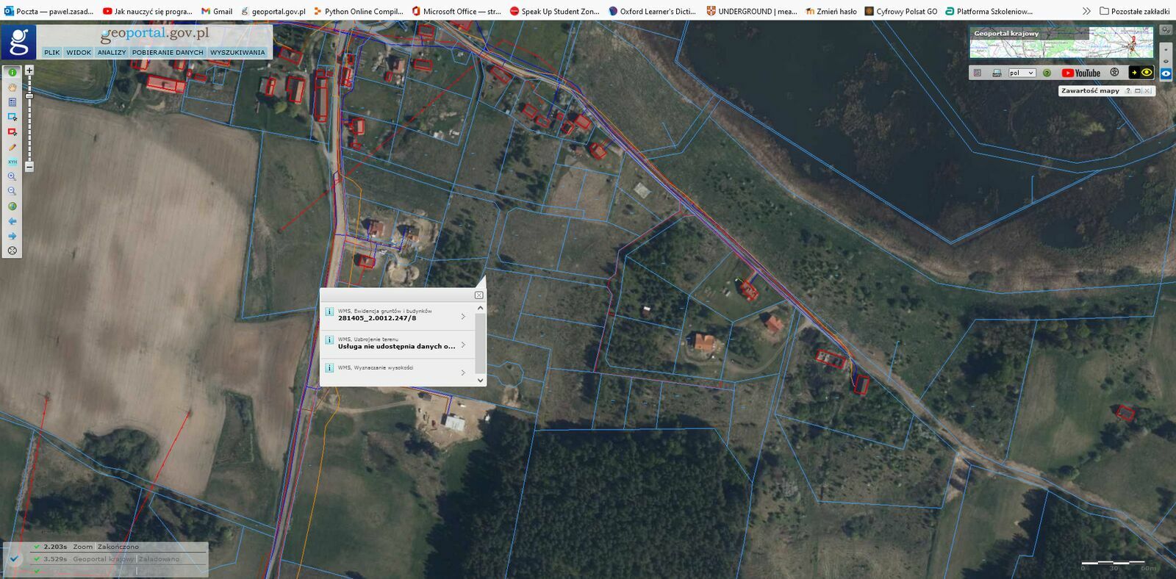Image resolution: width=1176 pixels, height=579 pixels.
Task: Select the magnifier zoom-in tool
Action: pos(12,176)
